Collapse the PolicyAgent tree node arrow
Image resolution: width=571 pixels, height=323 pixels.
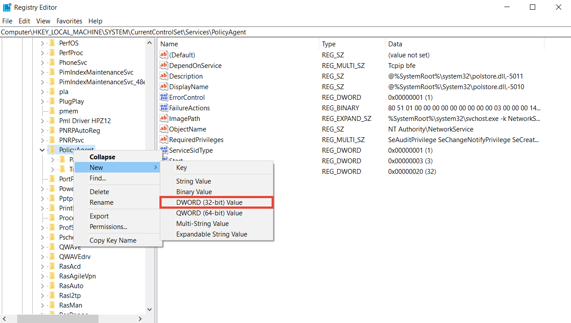42,150
